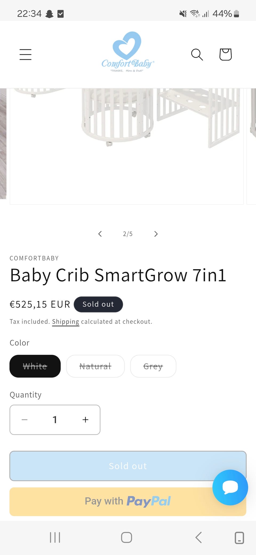Decrease quantity with minus button
The height and width of the screenshot is (555, 256).
(25, 420)
